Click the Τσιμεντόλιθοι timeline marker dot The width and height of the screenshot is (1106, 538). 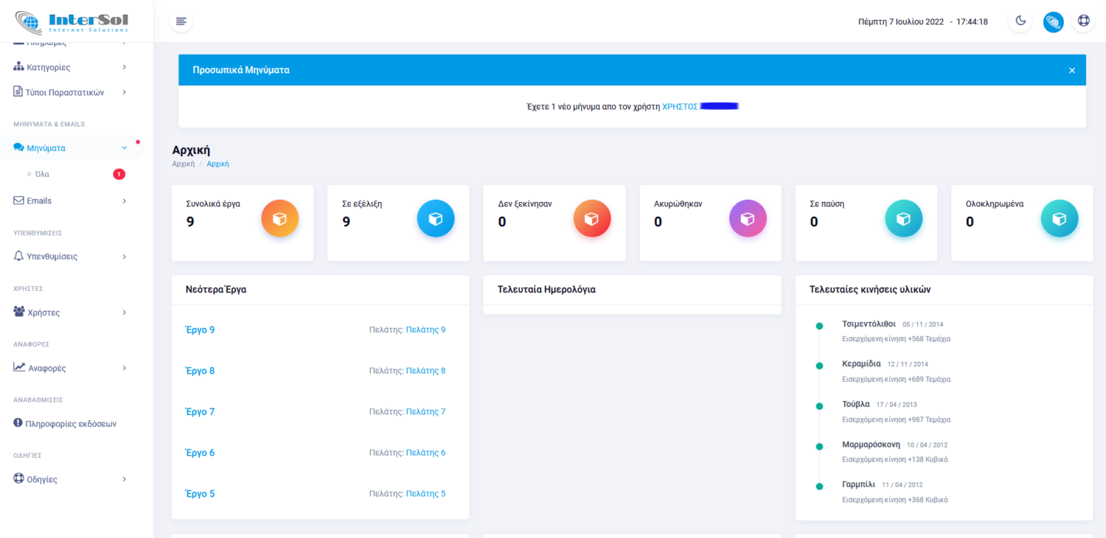818,325
